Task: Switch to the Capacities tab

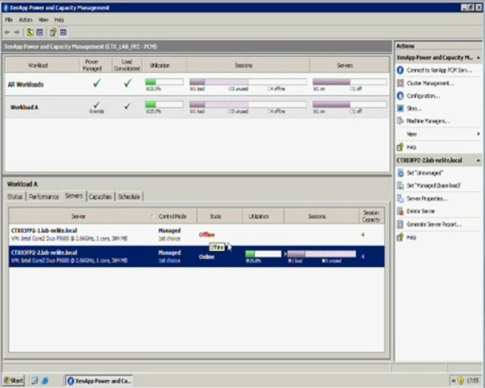Action: pos(100,197)
